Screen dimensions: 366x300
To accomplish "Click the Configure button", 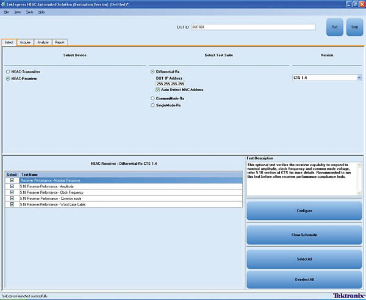I will click(x=304, y=211).
